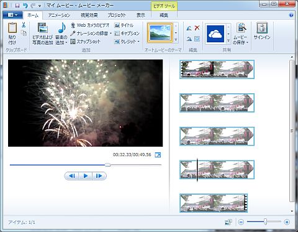Screen dimensions: 298x232
Task: Select the last storyboard clip strip
Action: pyautogui.click(x=214, y=203)
